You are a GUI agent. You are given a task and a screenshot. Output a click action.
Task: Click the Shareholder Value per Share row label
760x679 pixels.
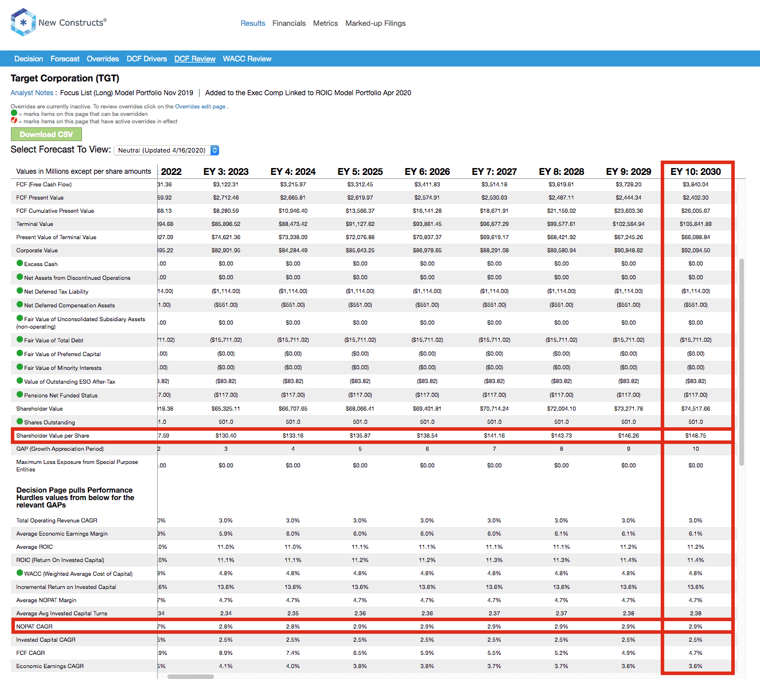click(53, 436)
